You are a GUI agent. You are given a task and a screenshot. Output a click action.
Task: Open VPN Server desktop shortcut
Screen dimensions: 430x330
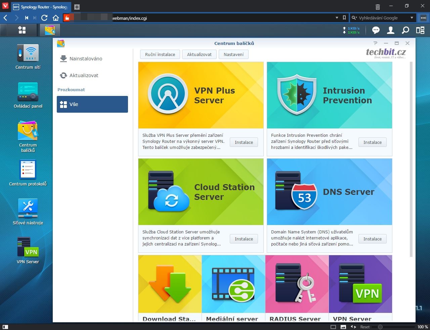click(x=28, y=250)
